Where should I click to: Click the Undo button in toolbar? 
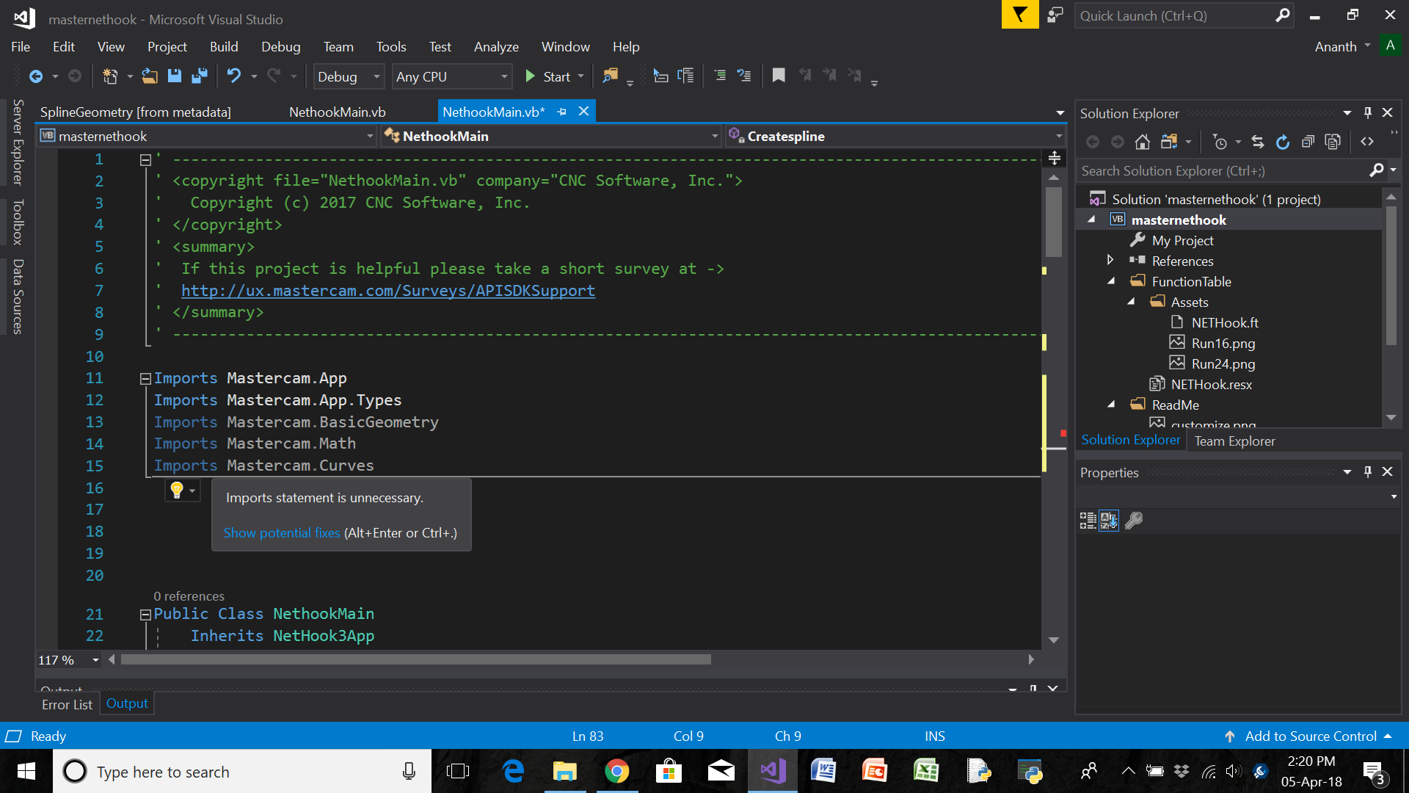coord(233,76)
